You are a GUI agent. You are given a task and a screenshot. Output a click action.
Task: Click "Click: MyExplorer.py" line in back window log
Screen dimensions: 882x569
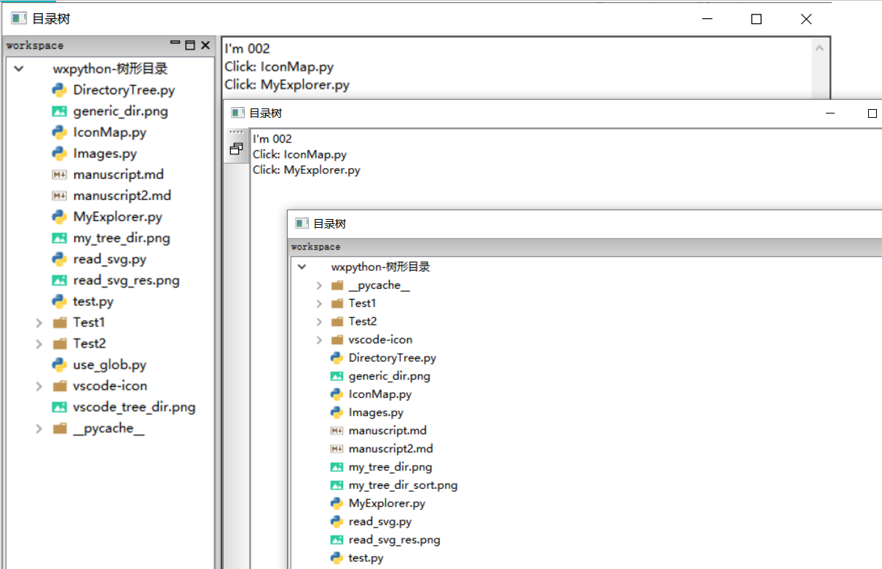[287, 84]
